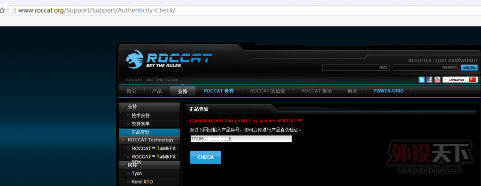Open the ROCCAT 世界 nav tab

219,91
